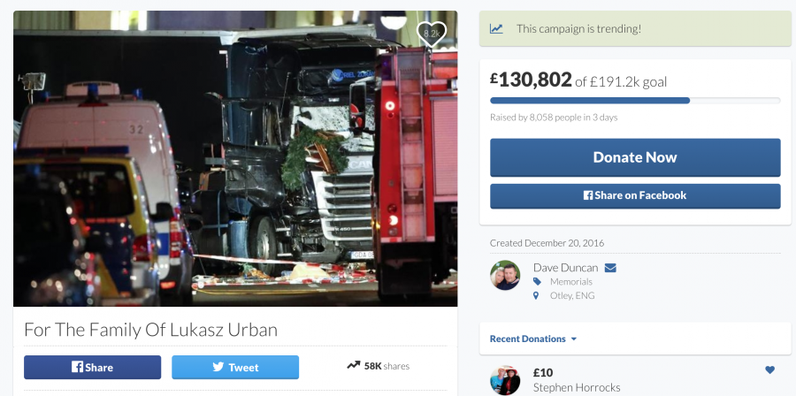Click the Tweet button
The height and width of the screenshot is (396, 796).
(x=235, y=367)
